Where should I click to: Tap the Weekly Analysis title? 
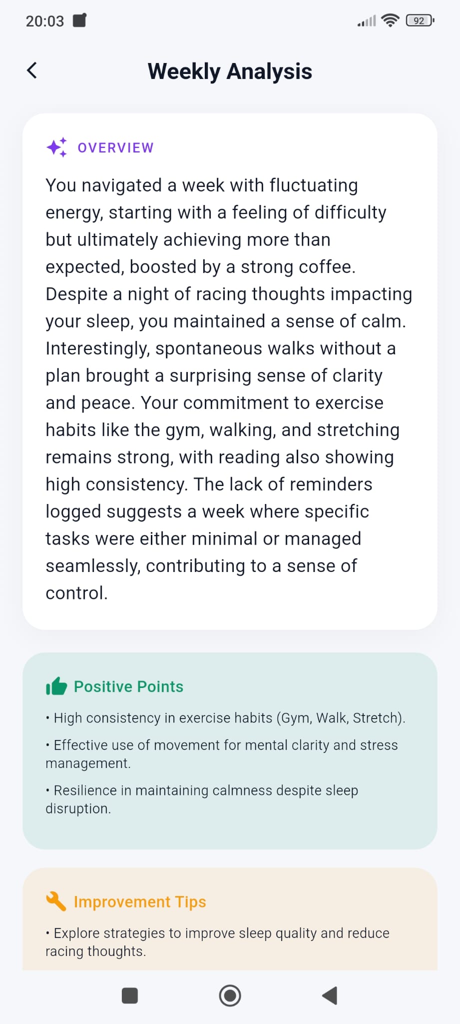tap(230, 71)
